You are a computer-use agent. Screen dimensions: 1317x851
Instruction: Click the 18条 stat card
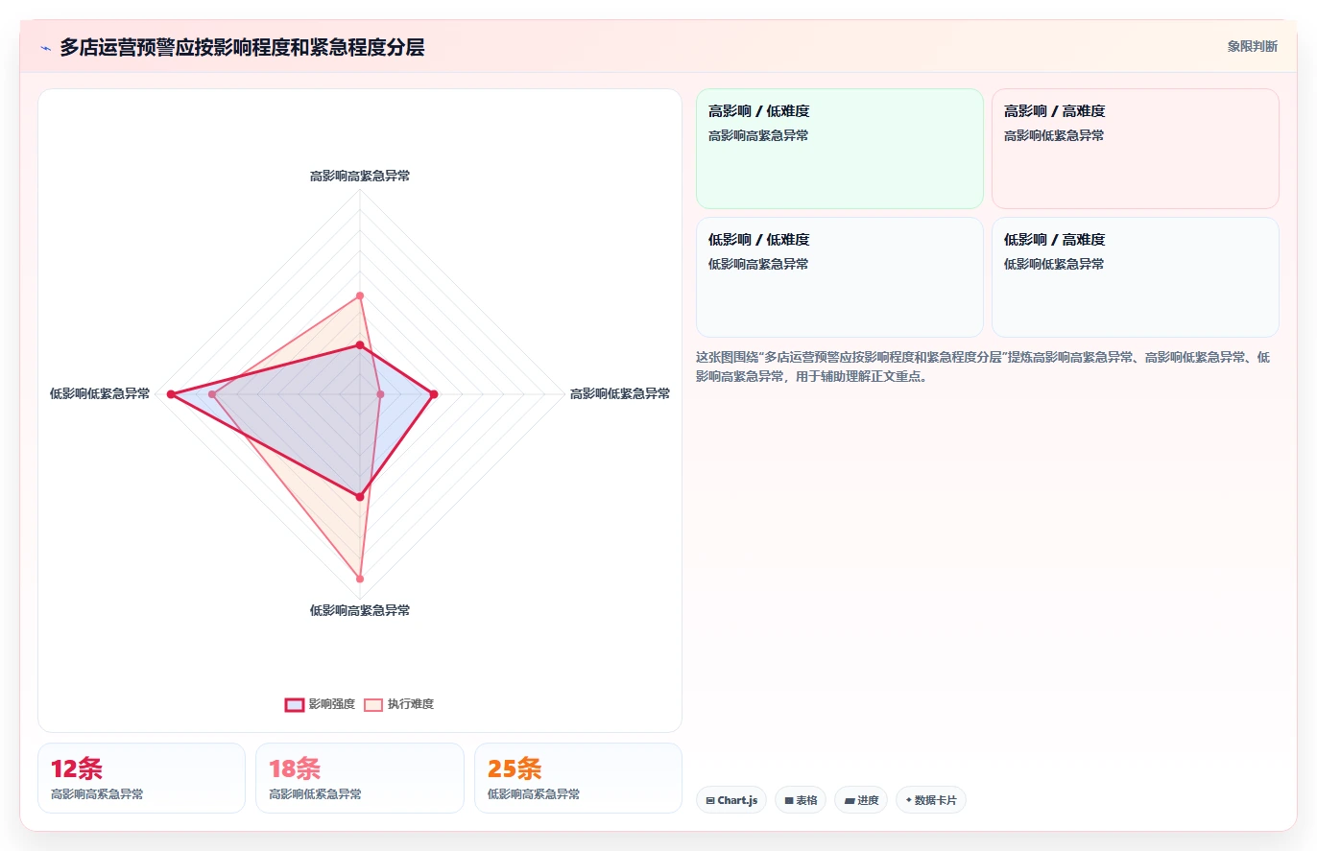point(360,778)
